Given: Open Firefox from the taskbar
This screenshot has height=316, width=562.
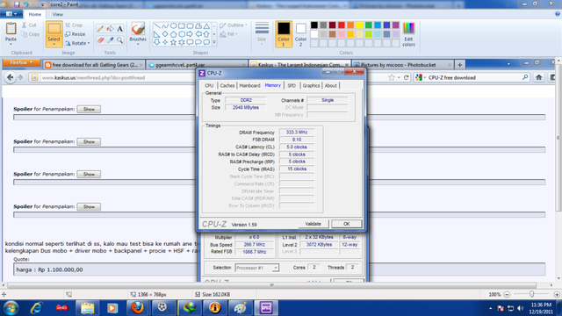Looking at the screenshot, I should (x=137, y=308).
